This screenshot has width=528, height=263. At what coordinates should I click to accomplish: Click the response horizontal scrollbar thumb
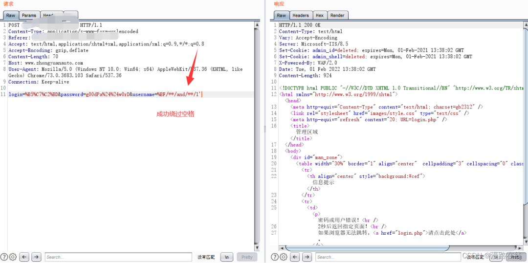(368, 248)
